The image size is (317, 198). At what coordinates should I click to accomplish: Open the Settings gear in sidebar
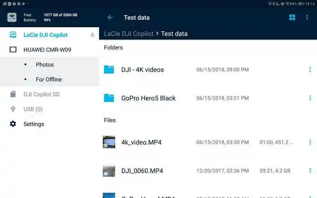[x=13, y=124]
